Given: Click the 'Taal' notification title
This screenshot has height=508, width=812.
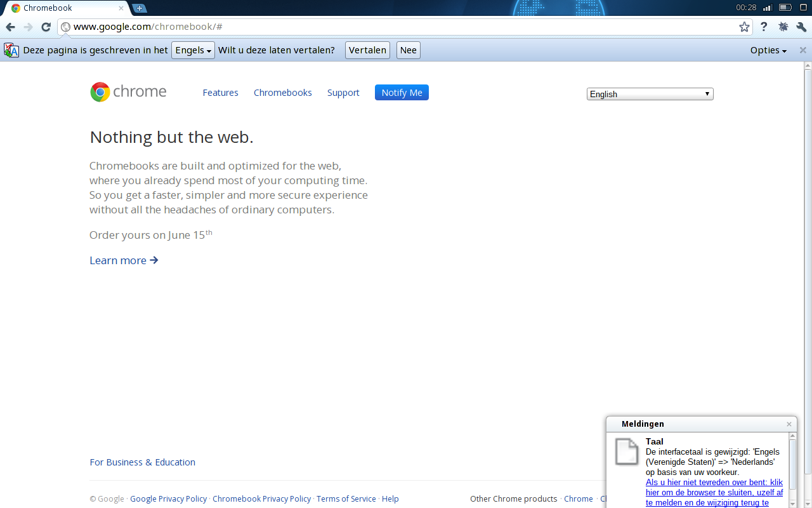Looking at the screenshot, I should tap(655, 441).
